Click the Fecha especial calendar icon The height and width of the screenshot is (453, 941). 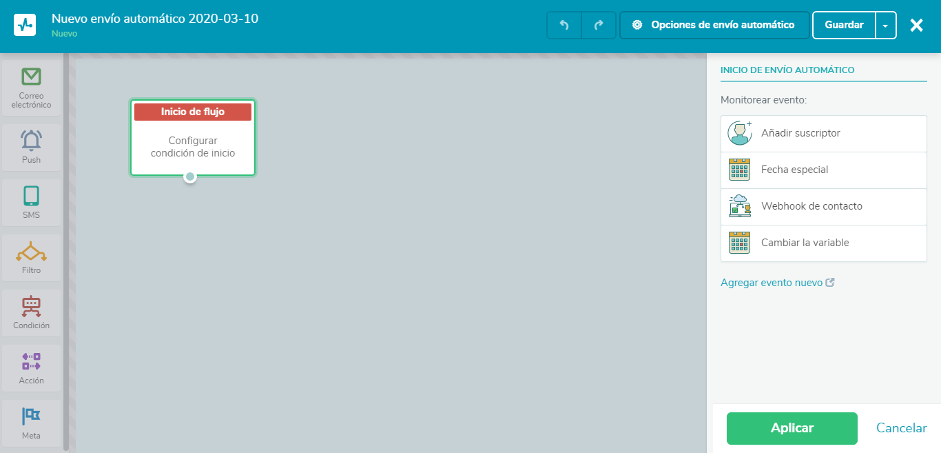click(739, 170)
